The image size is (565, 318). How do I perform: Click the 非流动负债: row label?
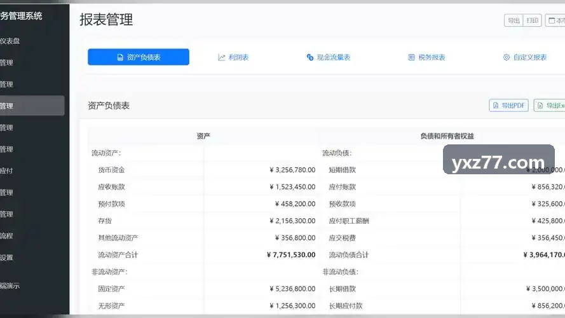click(x=341, y=272)
